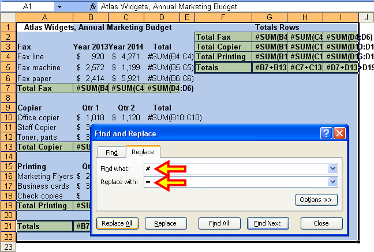Screen dimensions: 374x252
Task: Select row 7 header
Action: 8,88
